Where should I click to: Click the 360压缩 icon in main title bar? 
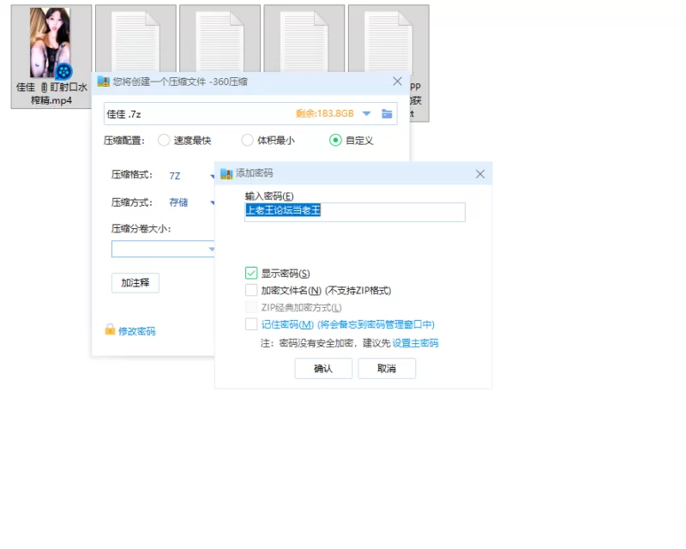(x=103, y=81)
